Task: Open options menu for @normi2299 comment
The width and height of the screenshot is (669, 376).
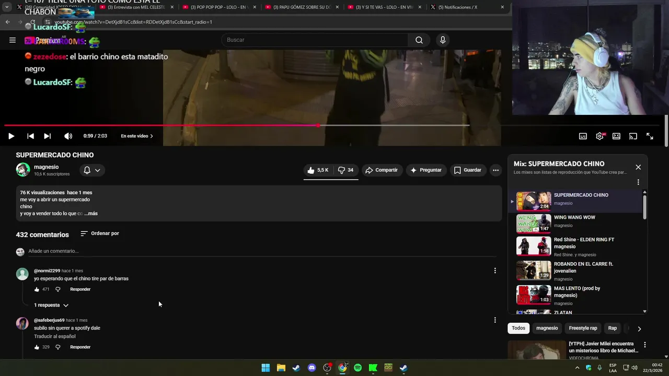Action: 495,271
